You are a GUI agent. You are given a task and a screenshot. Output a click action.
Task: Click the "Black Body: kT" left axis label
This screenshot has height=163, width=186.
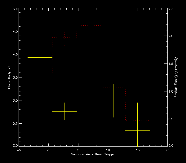click(10, 77)
